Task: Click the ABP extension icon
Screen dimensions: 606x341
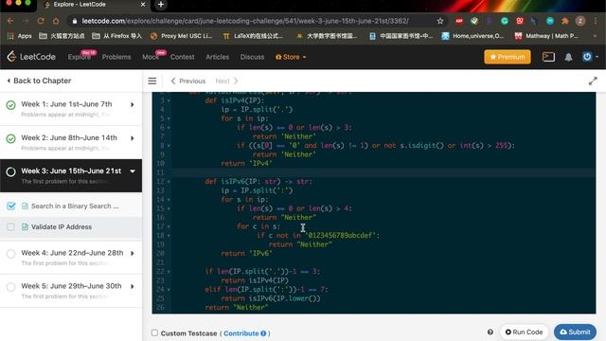Action: click(x=459, y=21)
